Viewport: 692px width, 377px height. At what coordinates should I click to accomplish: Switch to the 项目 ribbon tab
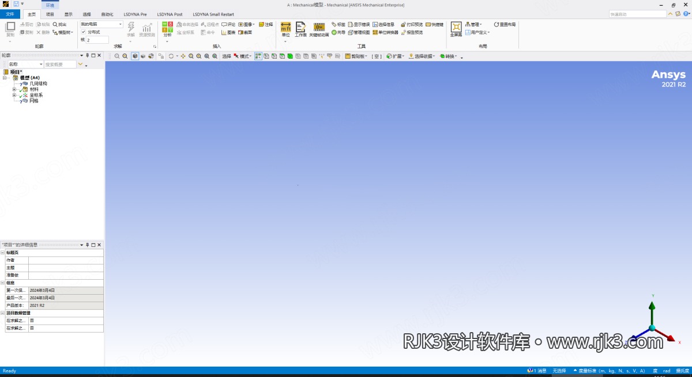[x=50, y=14]
